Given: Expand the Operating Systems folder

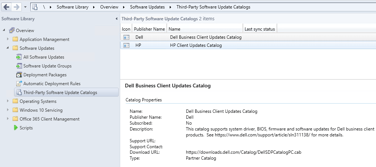Looking at the screenshot, I should point(8,101).
